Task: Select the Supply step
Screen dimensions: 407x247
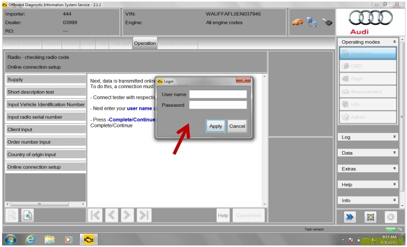Action: pos(46,79)
